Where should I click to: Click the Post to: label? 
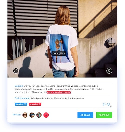(x=17, y=115)
